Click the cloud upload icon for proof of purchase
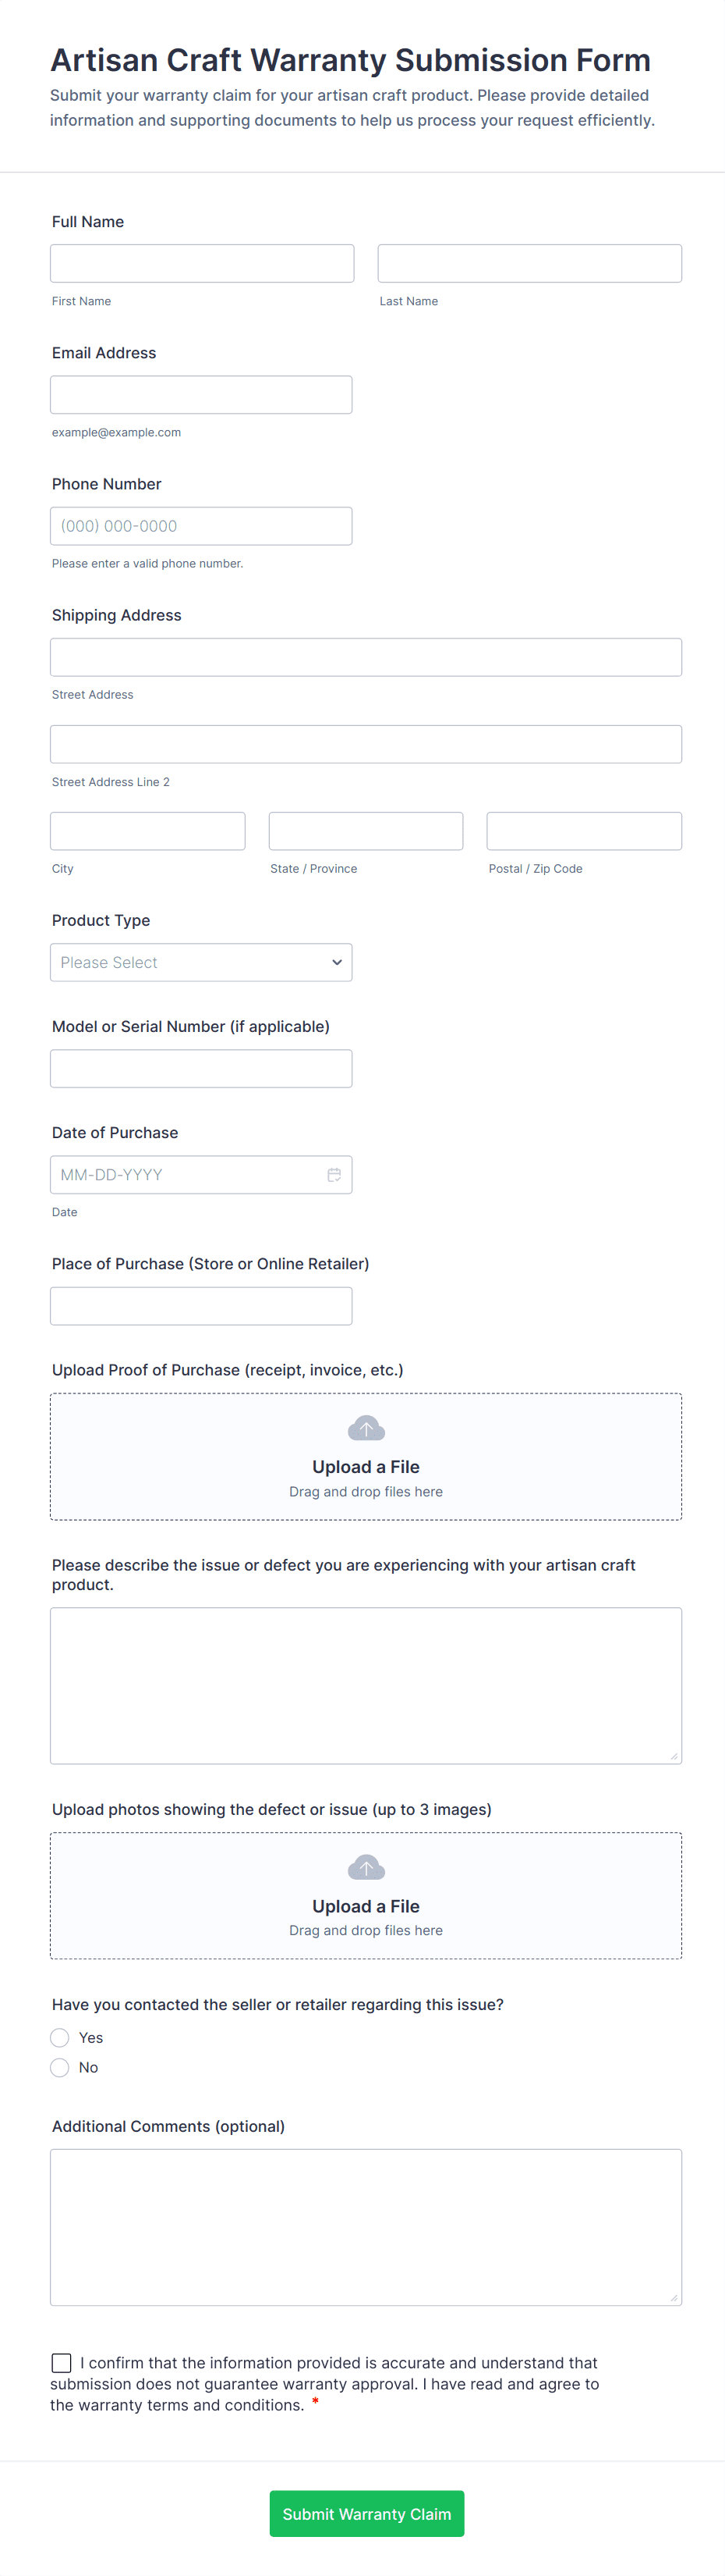The height and width of the screenshot is (2576, 725). click(366, 1429)
